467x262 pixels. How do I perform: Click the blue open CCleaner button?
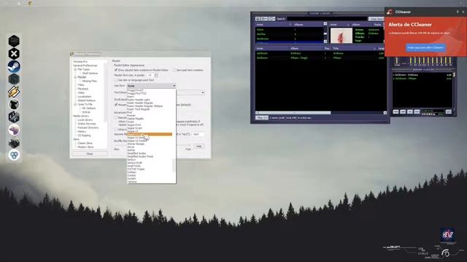(x=425, y=47)
